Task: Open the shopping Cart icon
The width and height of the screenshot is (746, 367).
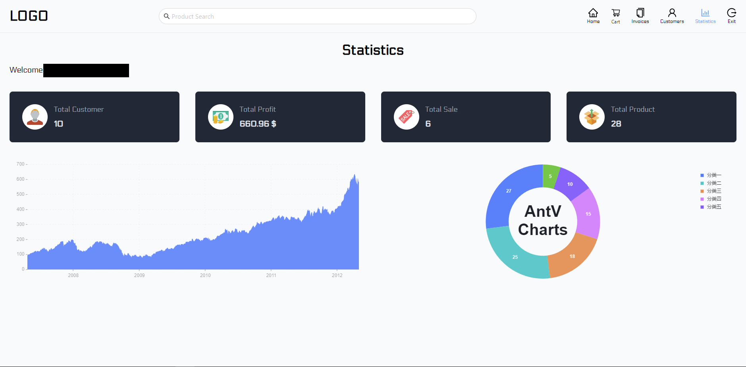Action: [616, 13]
